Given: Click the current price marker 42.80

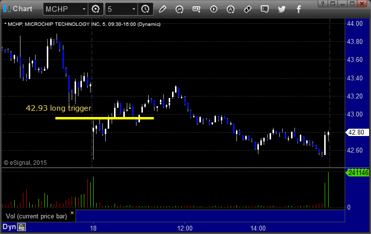Looking at the screenshot, I should coord(357,132).
